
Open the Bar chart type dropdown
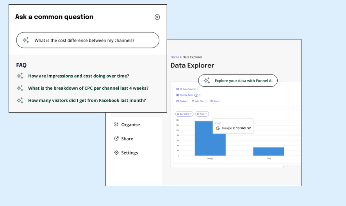(184, 114)
